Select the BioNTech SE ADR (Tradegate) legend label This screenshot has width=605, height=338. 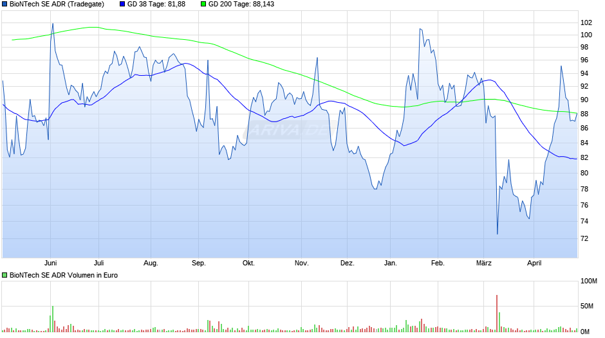[x=57, y=4]
